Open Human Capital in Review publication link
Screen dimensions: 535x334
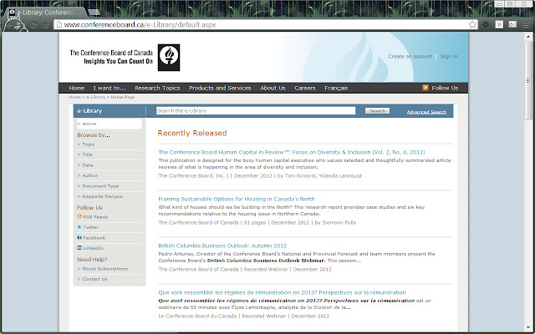(292, 152)
